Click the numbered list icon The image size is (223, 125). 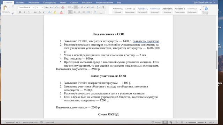(x=76, y=7)
